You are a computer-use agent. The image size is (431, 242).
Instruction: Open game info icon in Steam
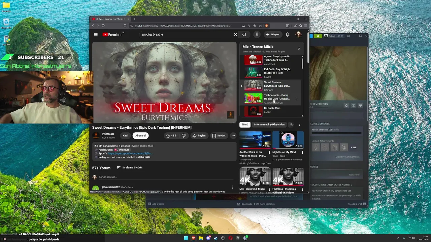pos(353,106)
